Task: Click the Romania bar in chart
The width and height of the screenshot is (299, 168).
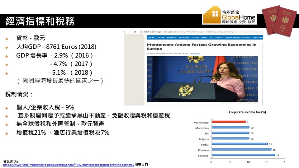Action: 242,149
